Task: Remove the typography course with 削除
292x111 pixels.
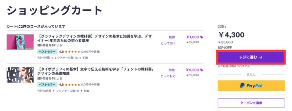Action: (172, 70)
